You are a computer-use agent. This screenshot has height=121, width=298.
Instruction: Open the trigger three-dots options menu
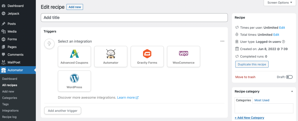(x=222, y=41)
